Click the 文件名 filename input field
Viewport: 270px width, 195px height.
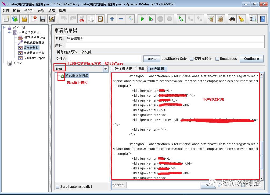105,59
